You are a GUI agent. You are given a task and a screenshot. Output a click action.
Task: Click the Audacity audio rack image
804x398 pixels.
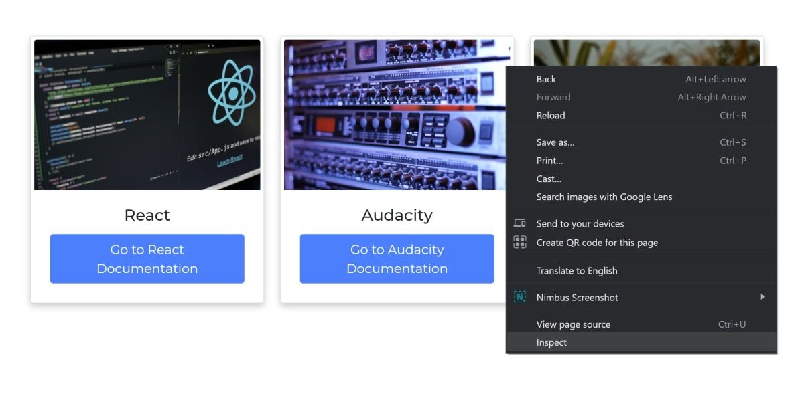[x=397, y=115]
